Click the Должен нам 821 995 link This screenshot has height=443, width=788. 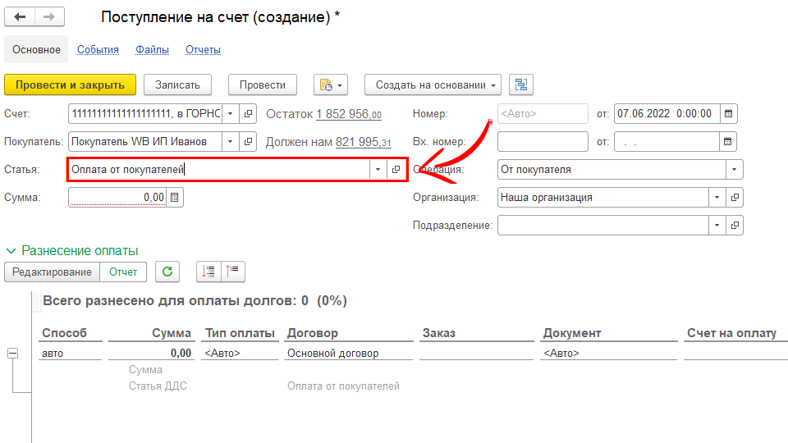coord(363,142)
